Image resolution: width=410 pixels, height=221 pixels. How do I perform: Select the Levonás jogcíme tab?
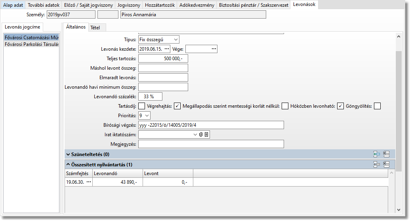click(23, 27)
